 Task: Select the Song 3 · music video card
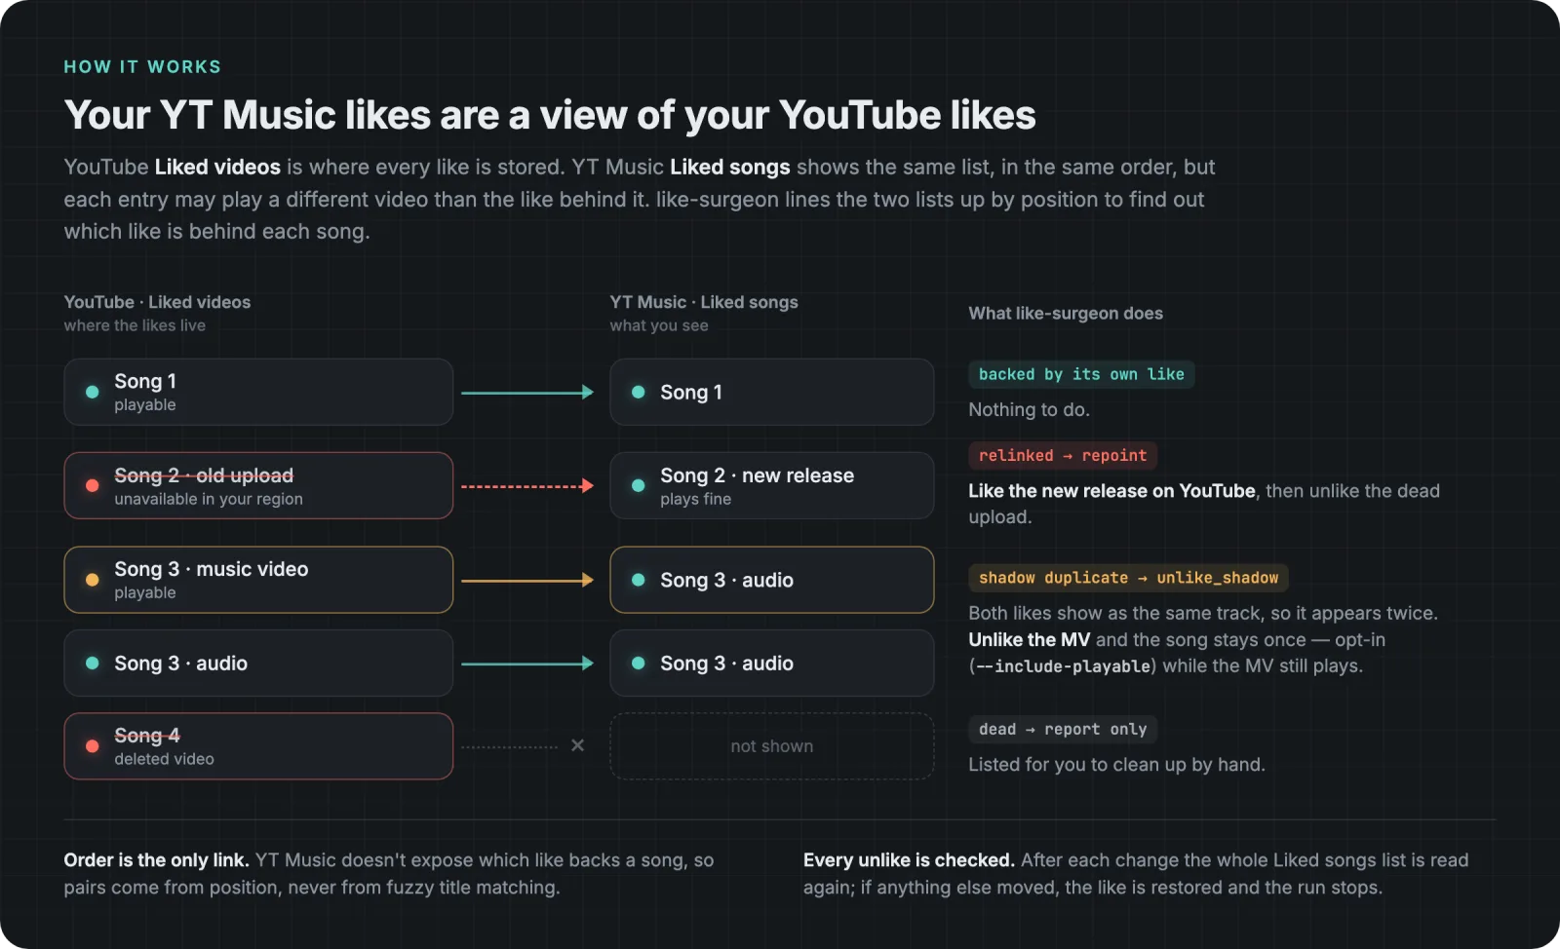[x=258, y=580]
